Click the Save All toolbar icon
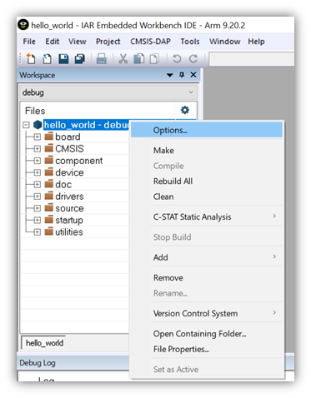This screenshot has height=398, width=311. tap(80, 59)
